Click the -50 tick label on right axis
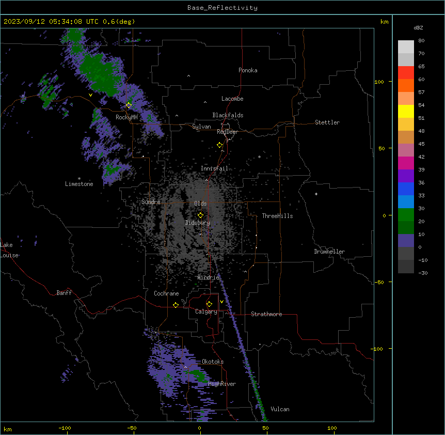This screenshot has width=445, height=435. coord(379,282)
